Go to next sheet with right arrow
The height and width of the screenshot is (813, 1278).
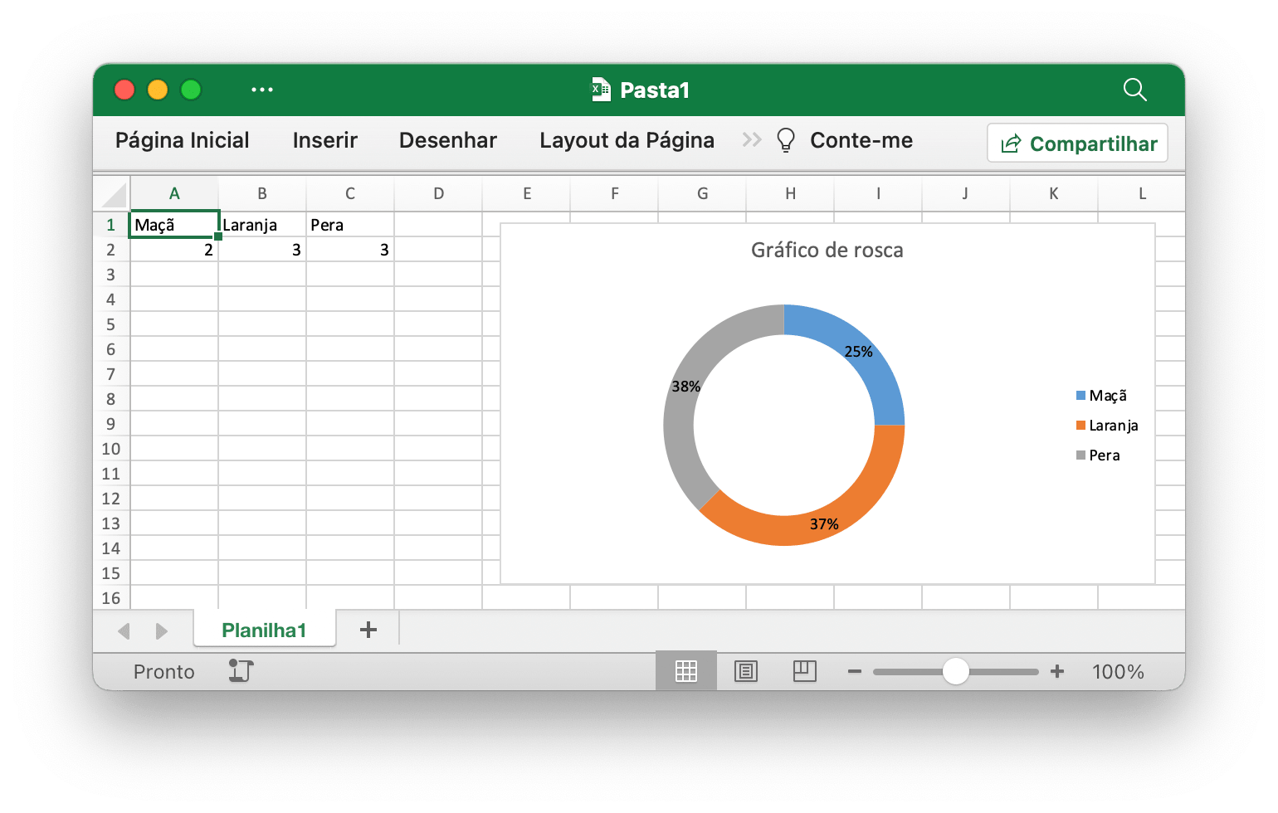161,631
